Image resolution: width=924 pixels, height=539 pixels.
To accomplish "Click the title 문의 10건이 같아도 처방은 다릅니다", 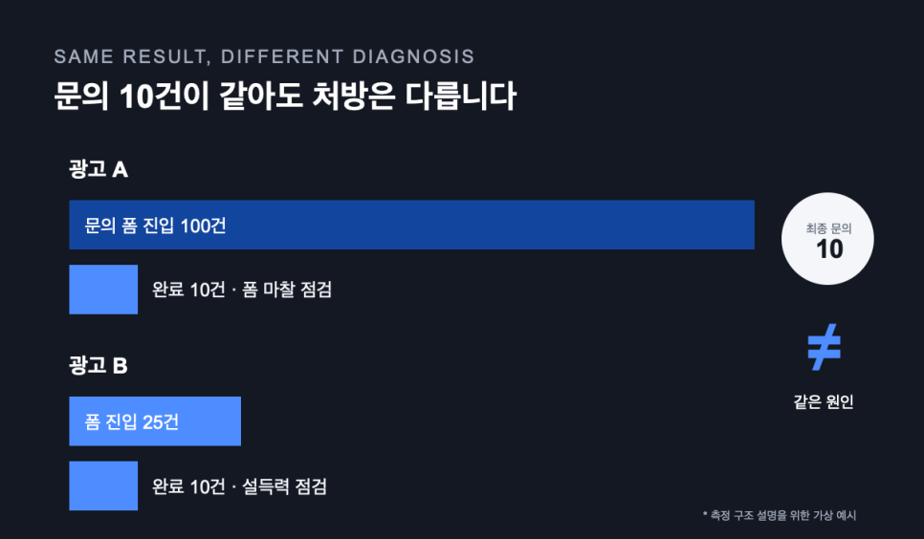I will (285, 96).
